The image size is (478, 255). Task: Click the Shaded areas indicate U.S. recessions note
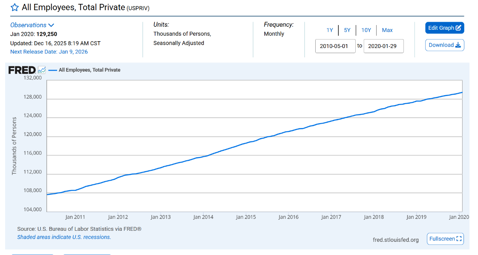pos(64,237)
